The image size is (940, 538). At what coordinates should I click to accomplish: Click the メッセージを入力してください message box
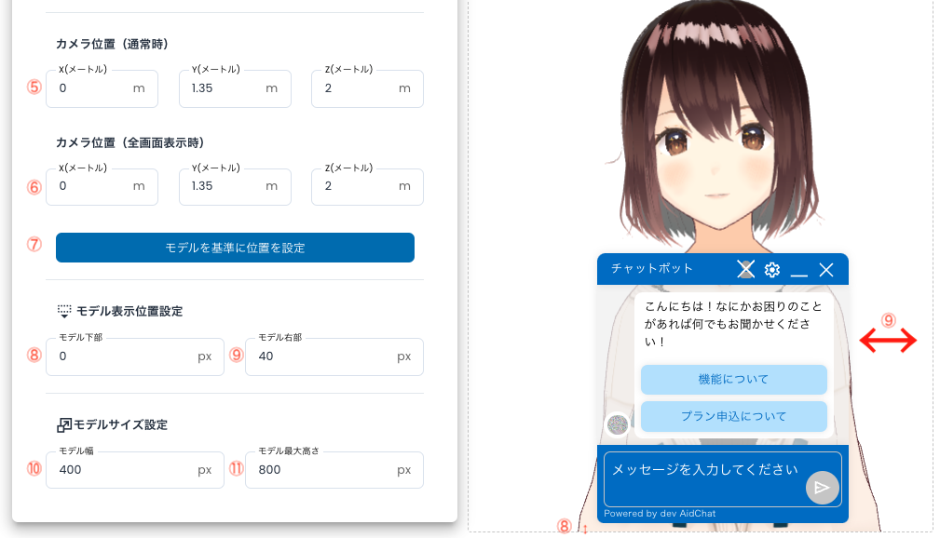coord(708,471)
